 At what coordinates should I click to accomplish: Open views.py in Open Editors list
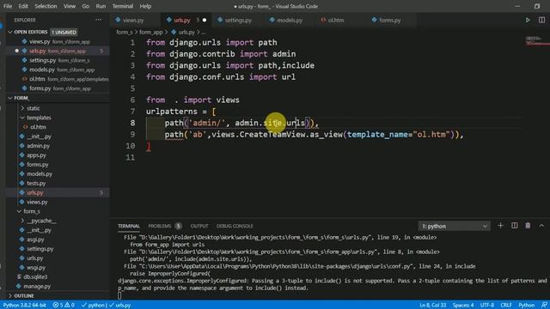(x=58, y=41)
